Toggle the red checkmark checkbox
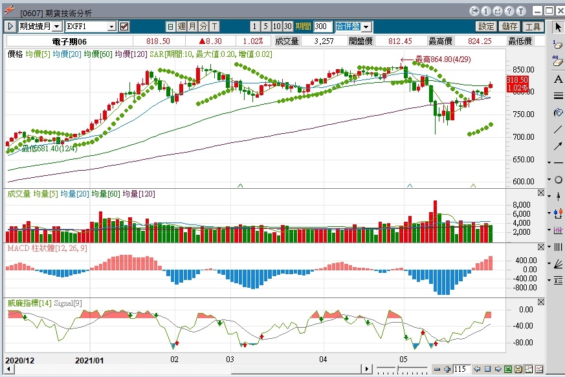 click(124, 27)
